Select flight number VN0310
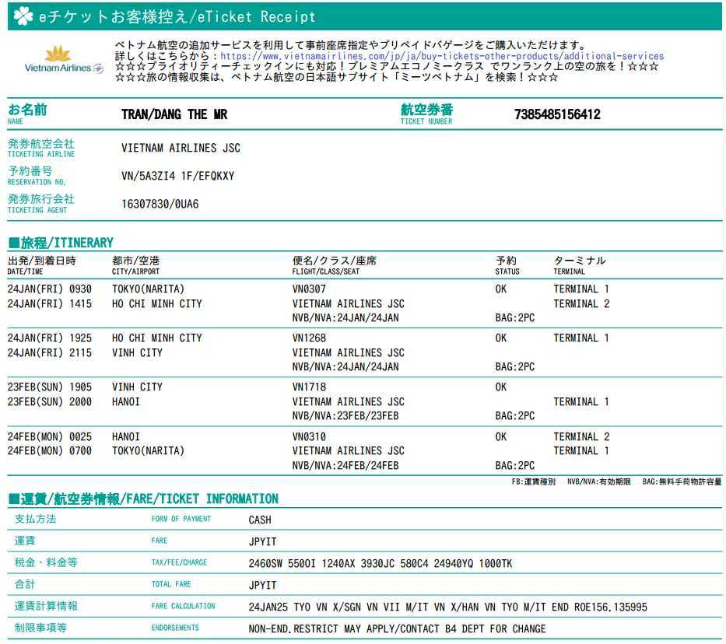Viewport: 726px width, 644px height. pyautogui.click(x=309, y=436)
